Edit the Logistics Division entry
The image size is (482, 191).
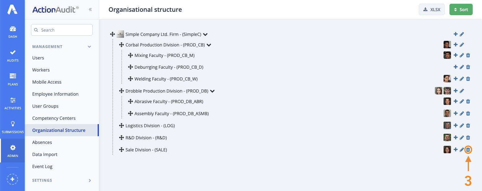[462, 125]
